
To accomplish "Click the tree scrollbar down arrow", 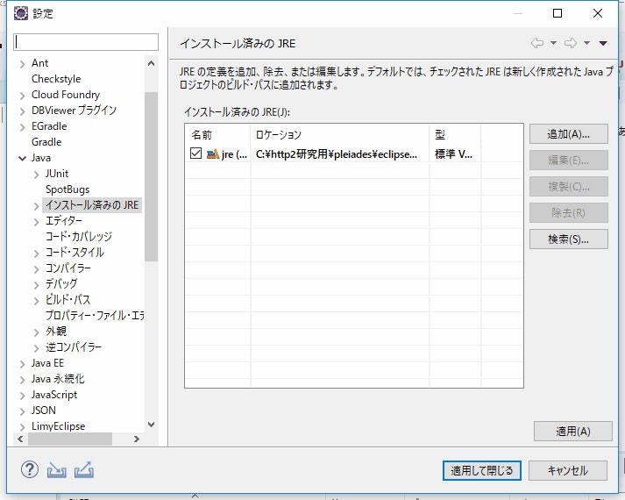I will point(151,425).
